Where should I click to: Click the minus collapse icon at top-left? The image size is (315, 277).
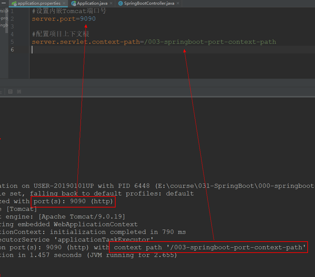coord(4,3)
